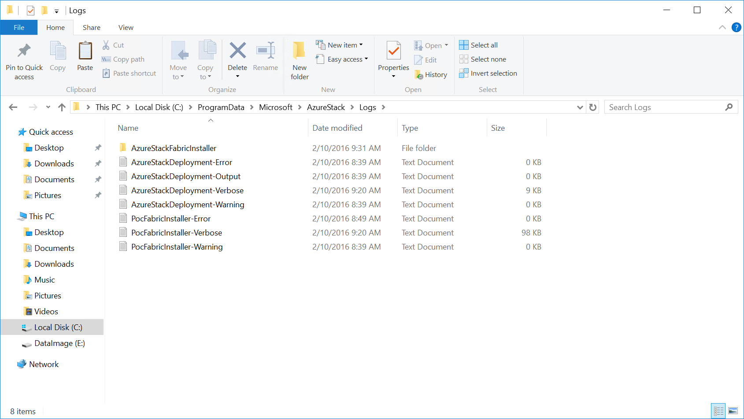This screenshot has width=744, height=419.
Task: Expand address bar history dropdown
Action: [580, 107]
